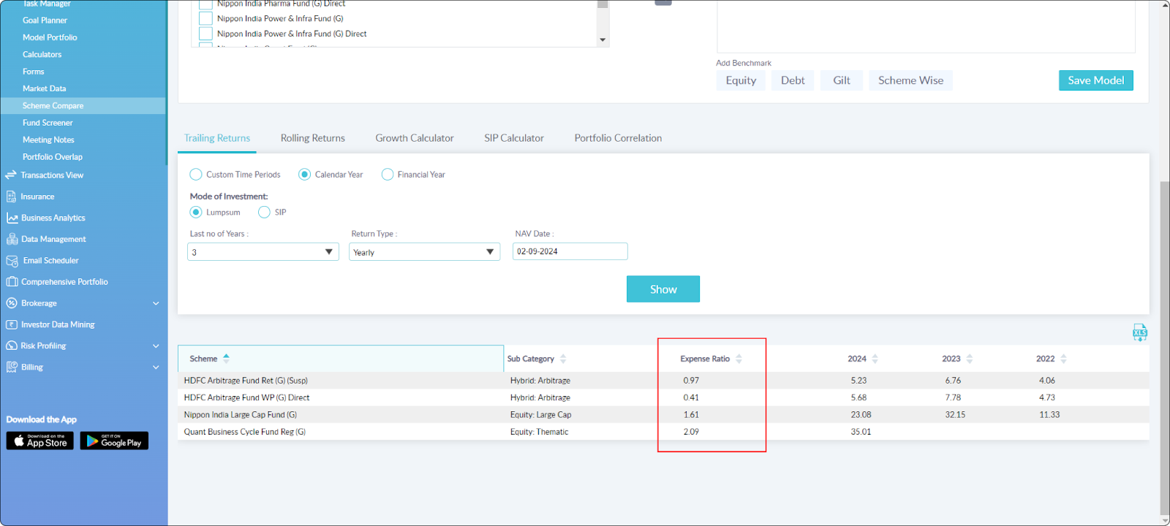This screenshot has height=526, width=1170.
Task: Click the Risk Profiling icon
Action: pos(12,346)
